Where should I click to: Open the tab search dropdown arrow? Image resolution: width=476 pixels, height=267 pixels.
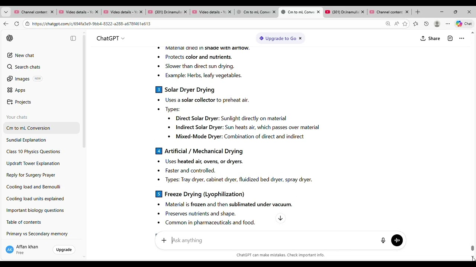6,12
